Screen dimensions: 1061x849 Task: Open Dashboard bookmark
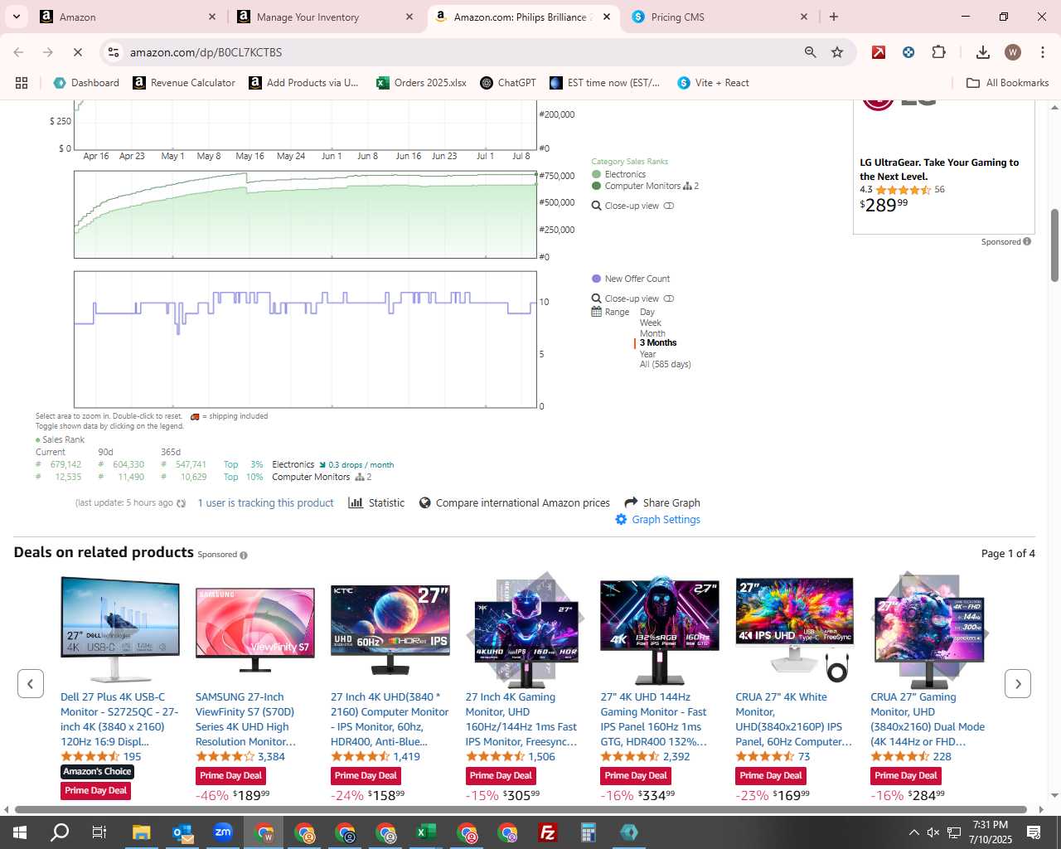click(x=86, y=83)
